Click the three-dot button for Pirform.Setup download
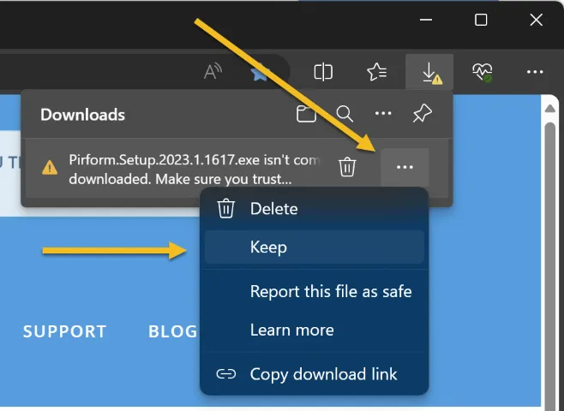Screen dimensions: 564x411 coord(405,167)
